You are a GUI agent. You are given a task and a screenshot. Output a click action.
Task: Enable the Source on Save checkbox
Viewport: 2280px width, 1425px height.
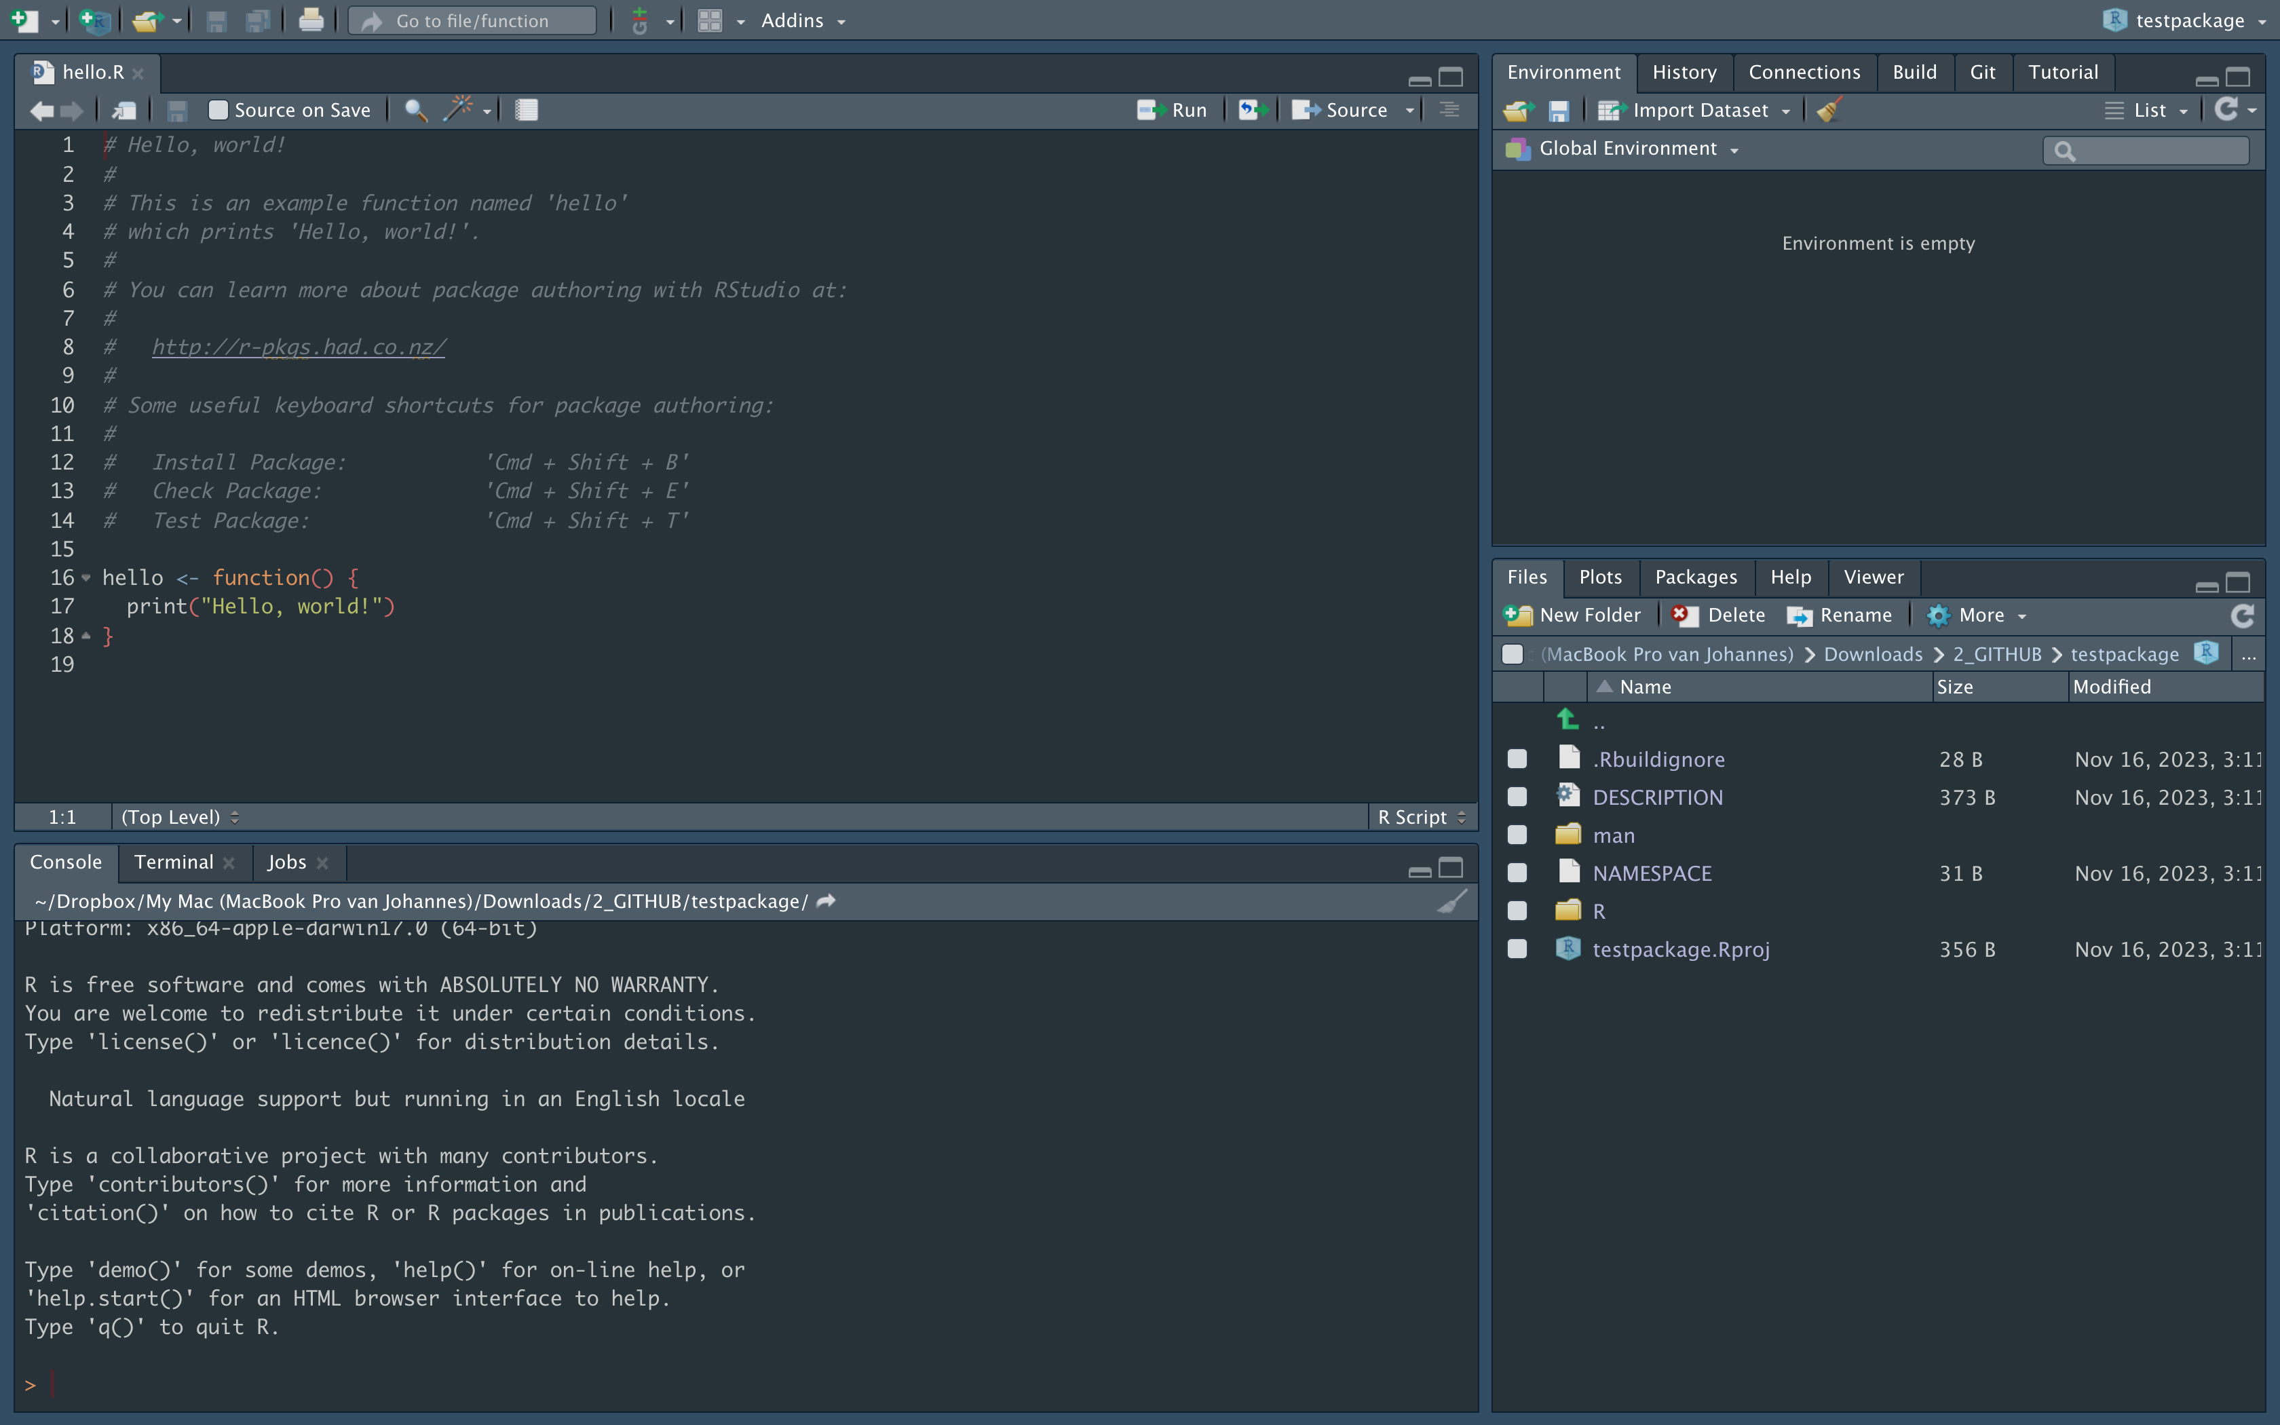218,110
